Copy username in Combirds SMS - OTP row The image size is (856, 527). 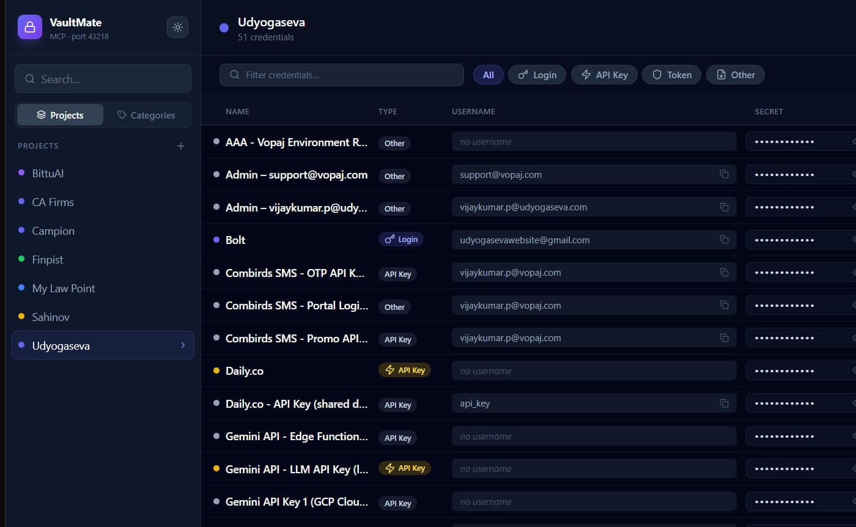(x=724, y=272)
